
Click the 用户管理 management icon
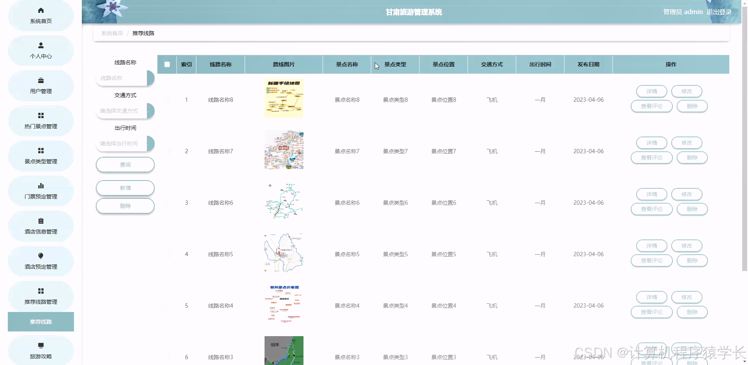(41, 80)
